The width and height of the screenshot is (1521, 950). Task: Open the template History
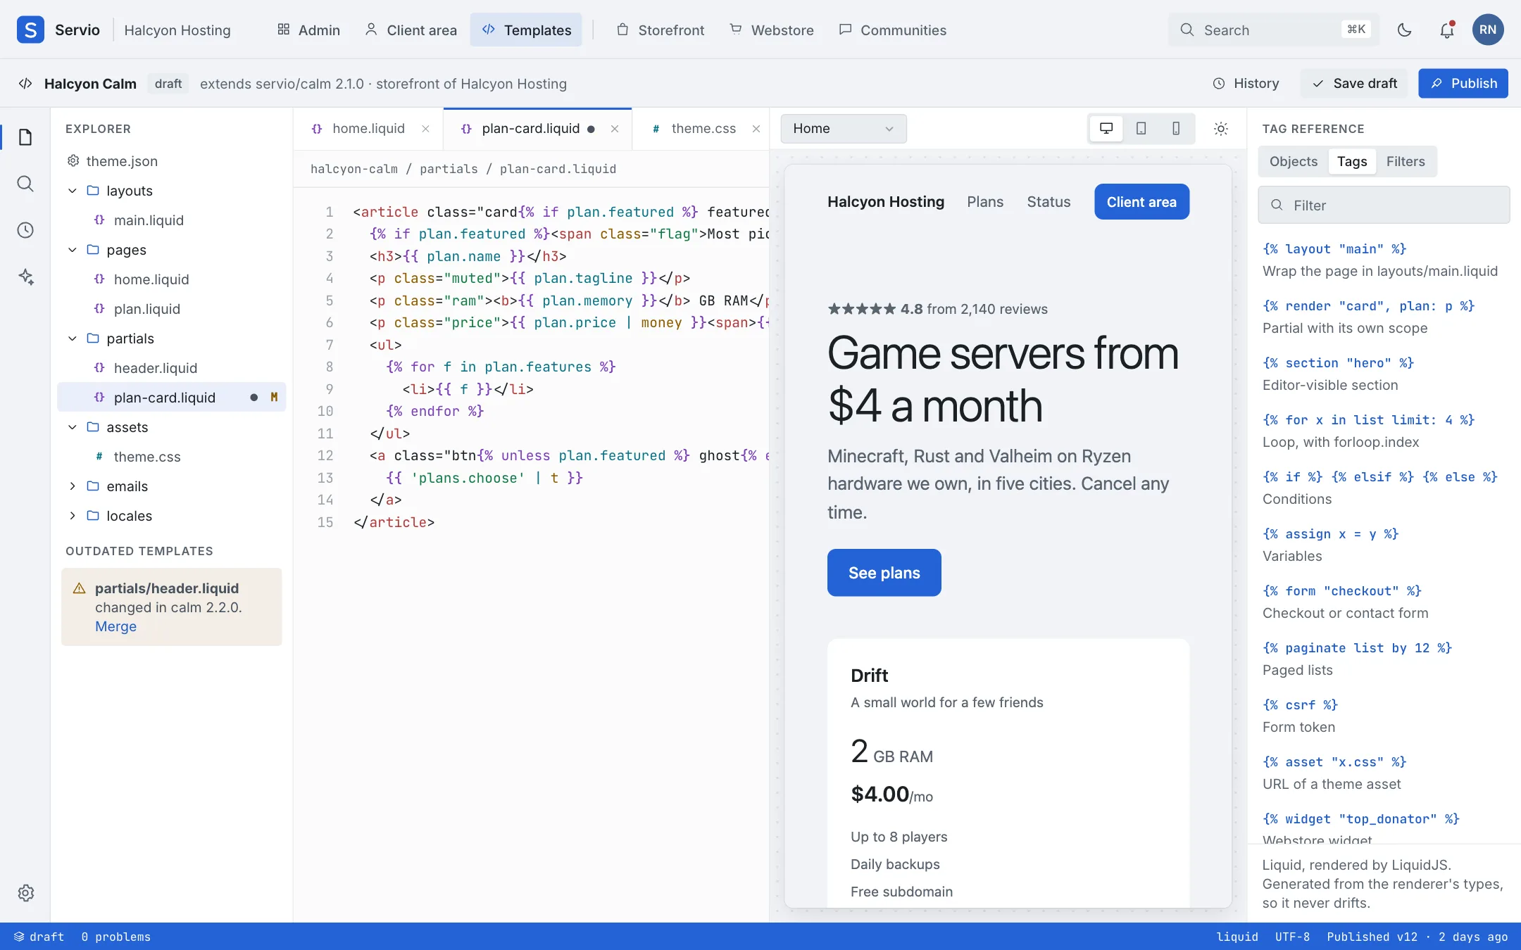pos(1246,83)
